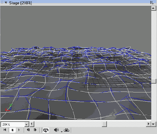This screenshot has height=134, width=157.
Task: Click the selected frames only icon
Action: (x=67, y=130)
